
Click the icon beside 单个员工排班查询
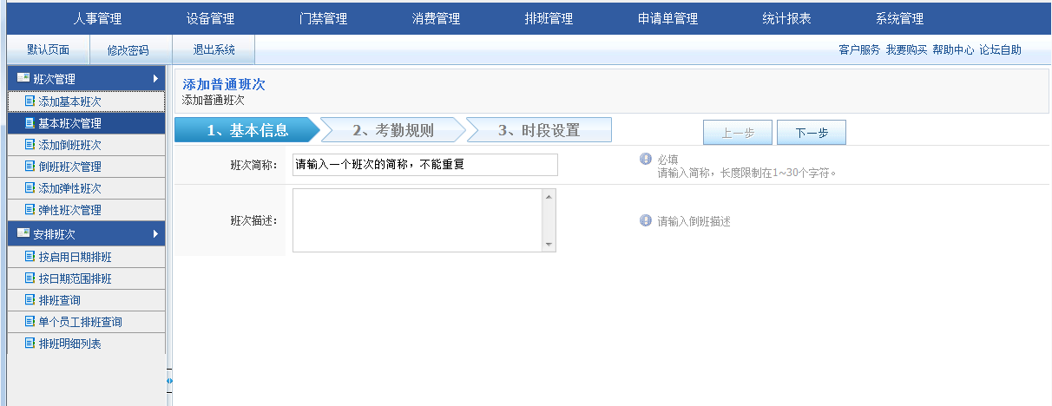(x=30, y=321)
